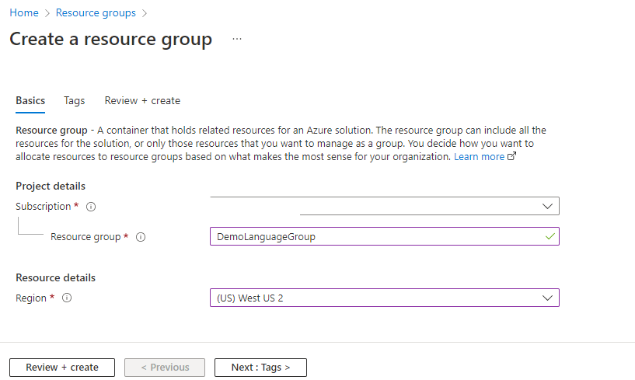
Task: Click the DemoLanguageGroup name input field
Action: pyautogui.click(x=385, y=236)
